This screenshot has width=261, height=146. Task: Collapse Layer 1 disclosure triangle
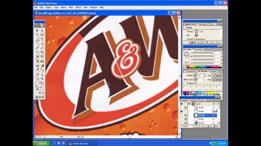(x=189, y=104)
